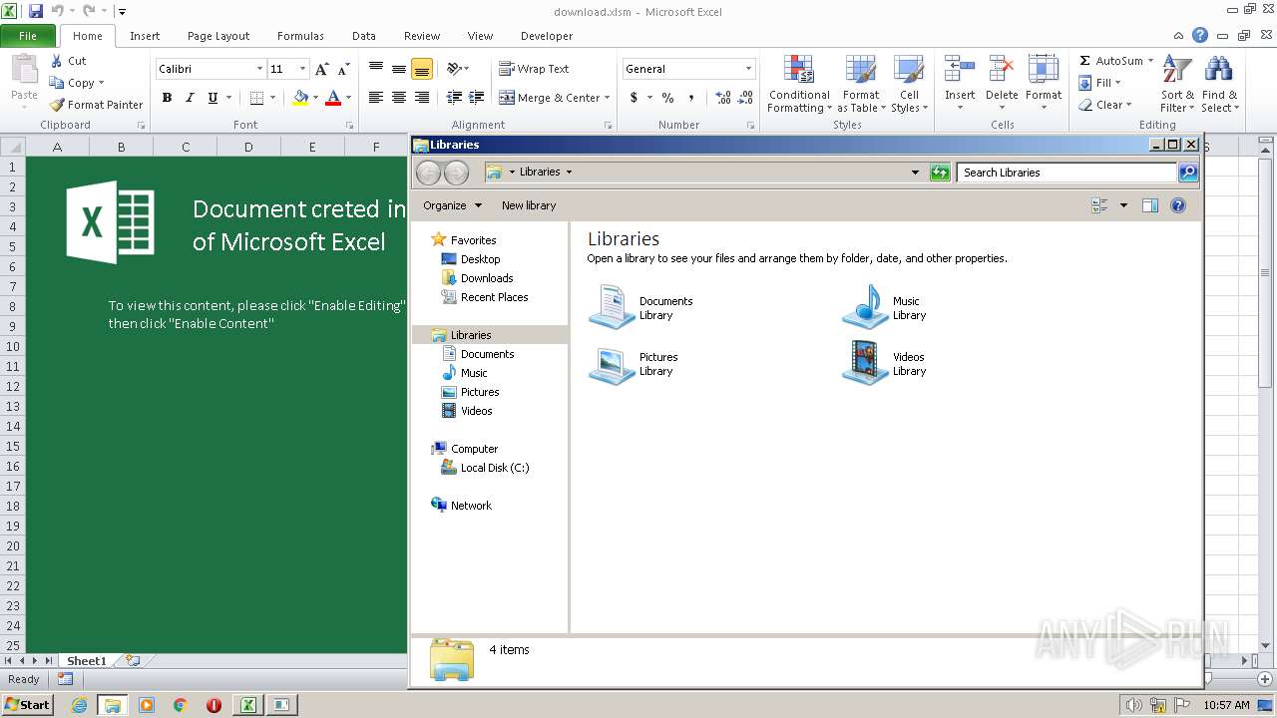Image resolution: width=1277 pixels, height=718 pixels.
Task: Switch to the Formulas tab
Action: pyautogui.click(x=300, y=36)
